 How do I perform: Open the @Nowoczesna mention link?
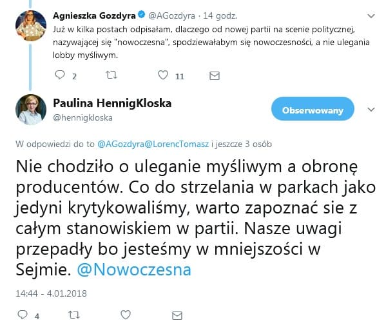[134, 270]
